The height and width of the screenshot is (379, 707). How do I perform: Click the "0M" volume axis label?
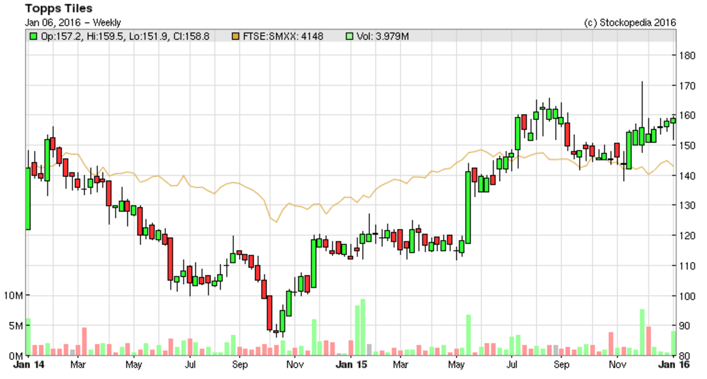(15, 356)
